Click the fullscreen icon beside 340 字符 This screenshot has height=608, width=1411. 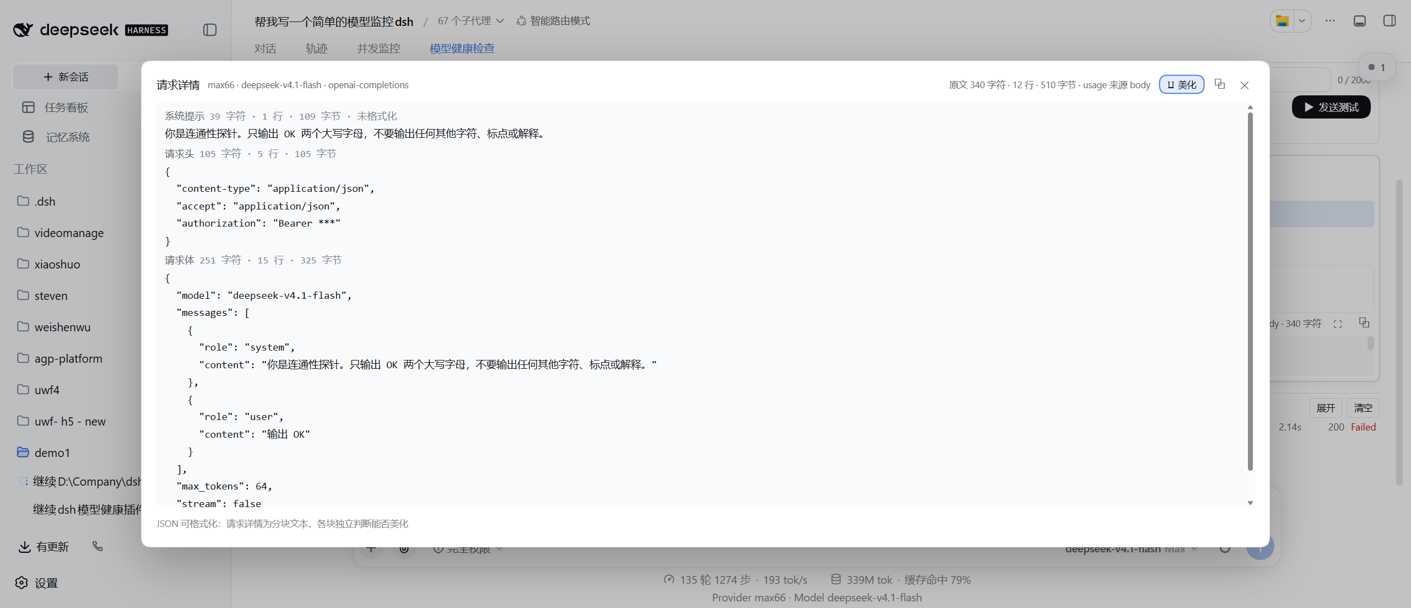(x=1338, y=324)
